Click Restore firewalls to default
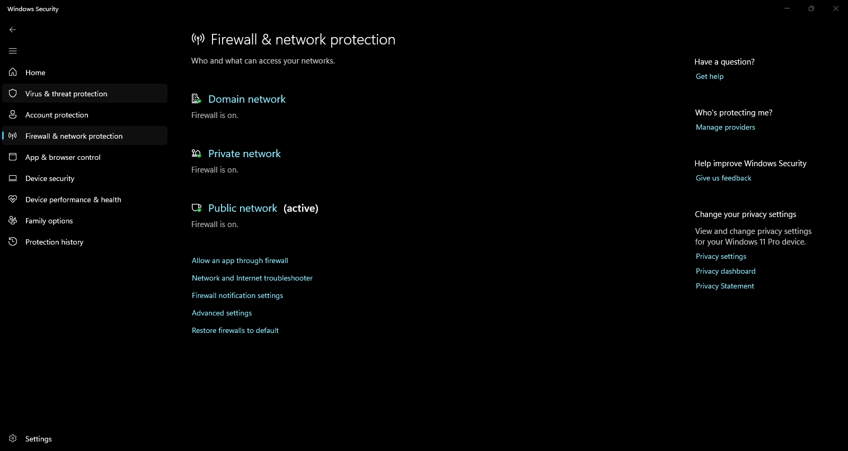Image resolution: width=848 pixels, height=451 pixels. 235,330
